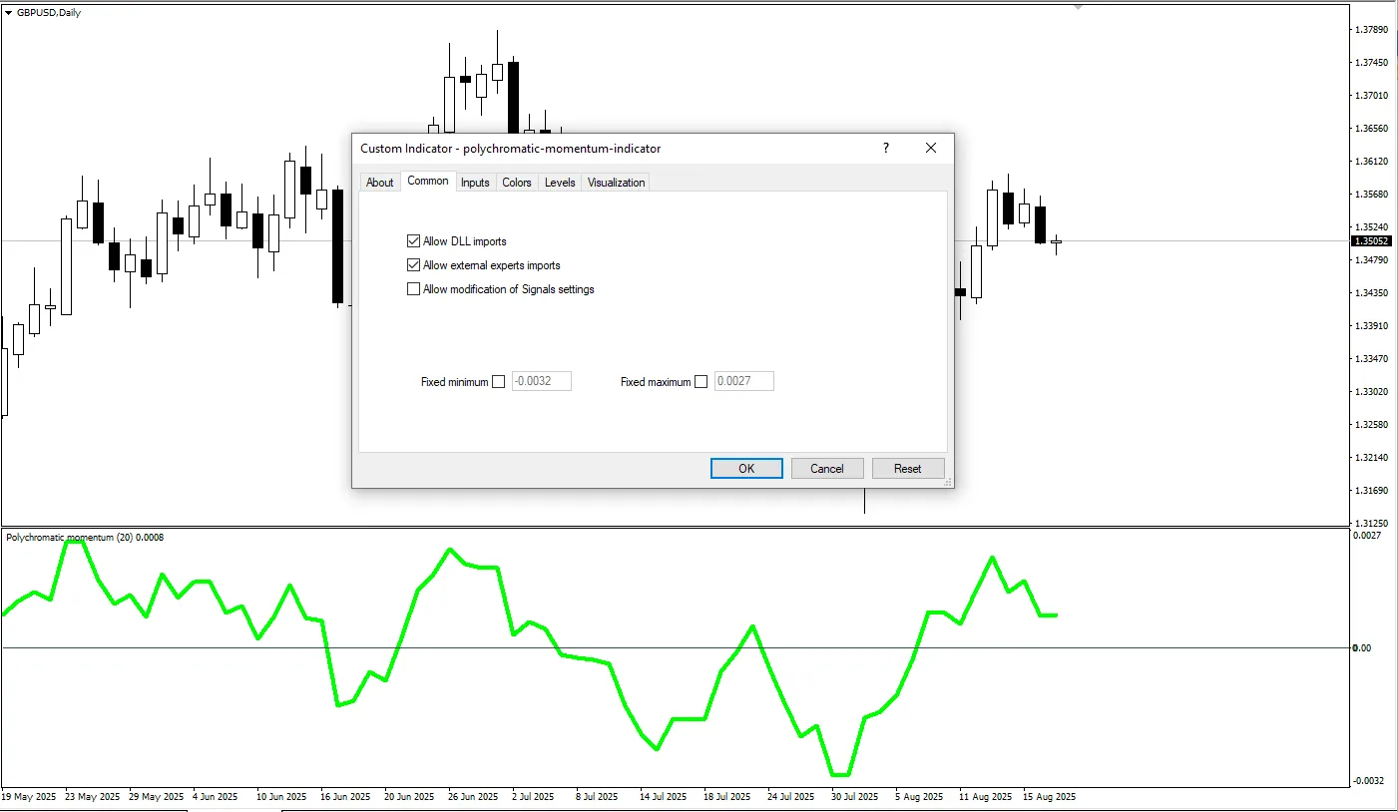
Task: Cancel the indicator settings dialog
Action: click(826, 468)
